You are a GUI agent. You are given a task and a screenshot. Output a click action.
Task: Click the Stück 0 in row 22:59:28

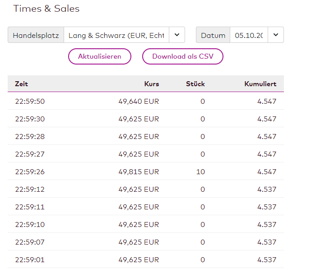pos(203,137)
